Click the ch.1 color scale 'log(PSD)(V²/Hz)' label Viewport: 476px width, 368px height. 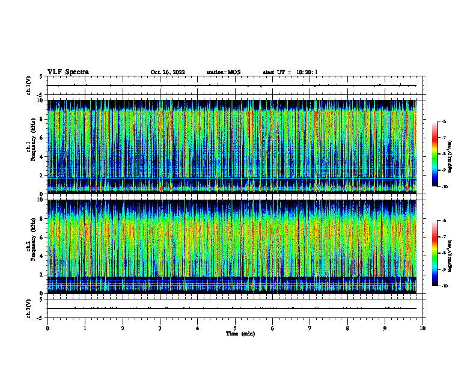tap(451, 156)
